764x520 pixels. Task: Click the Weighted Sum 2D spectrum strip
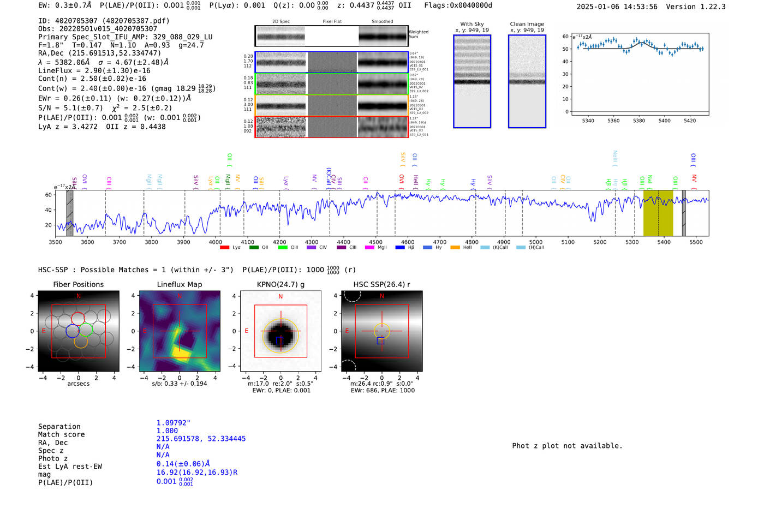click(x=331, y=36)
